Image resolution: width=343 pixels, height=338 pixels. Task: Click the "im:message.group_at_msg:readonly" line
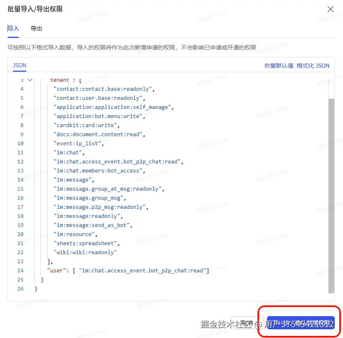[109, 189]
